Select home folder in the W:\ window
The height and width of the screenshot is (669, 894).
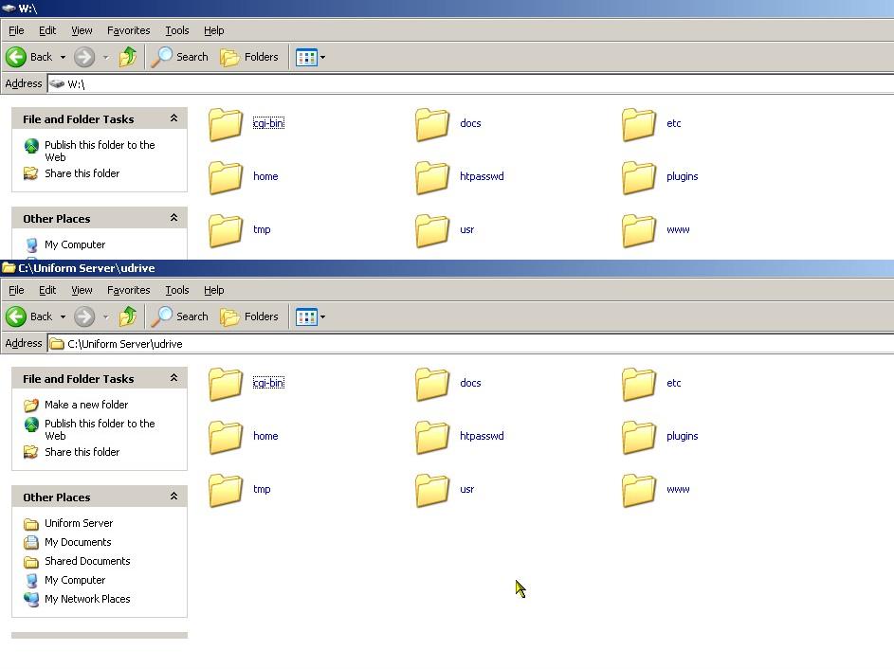pos(244,176)
